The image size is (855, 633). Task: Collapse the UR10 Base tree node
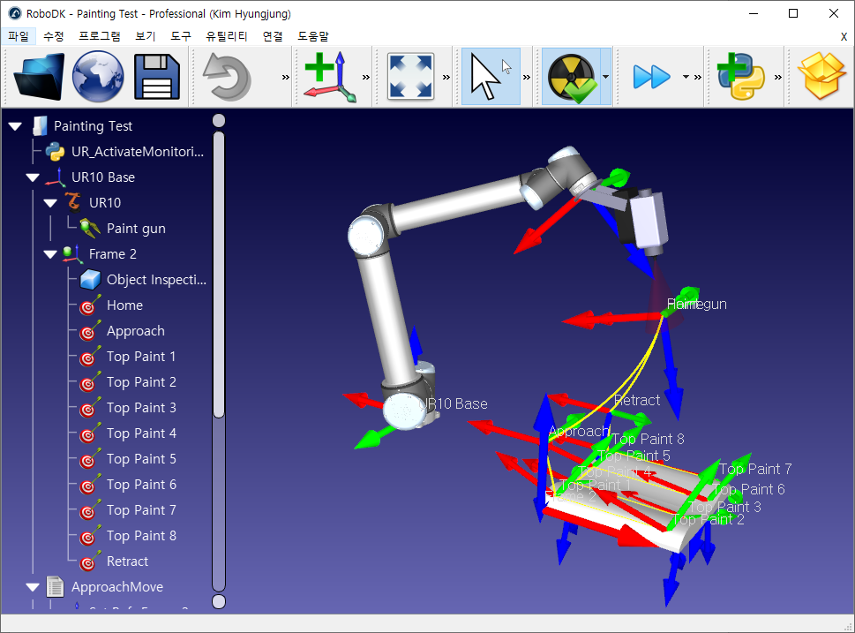[33, 177]
